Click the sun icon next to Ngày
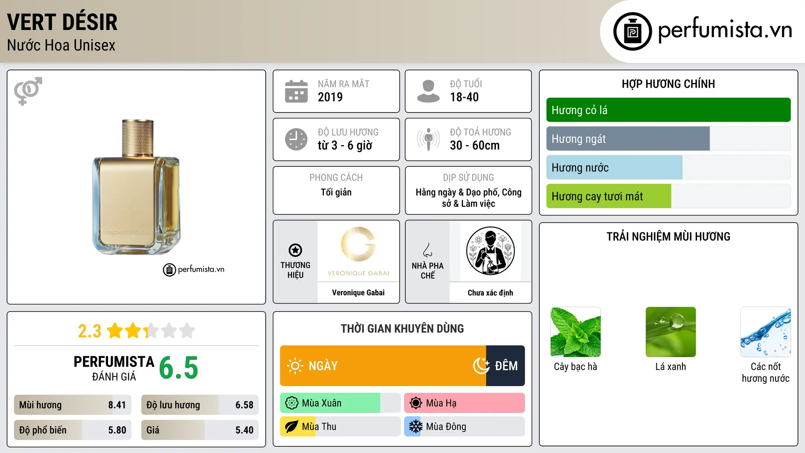The width and height of the screenshot is (805, 453). [295, 366]
